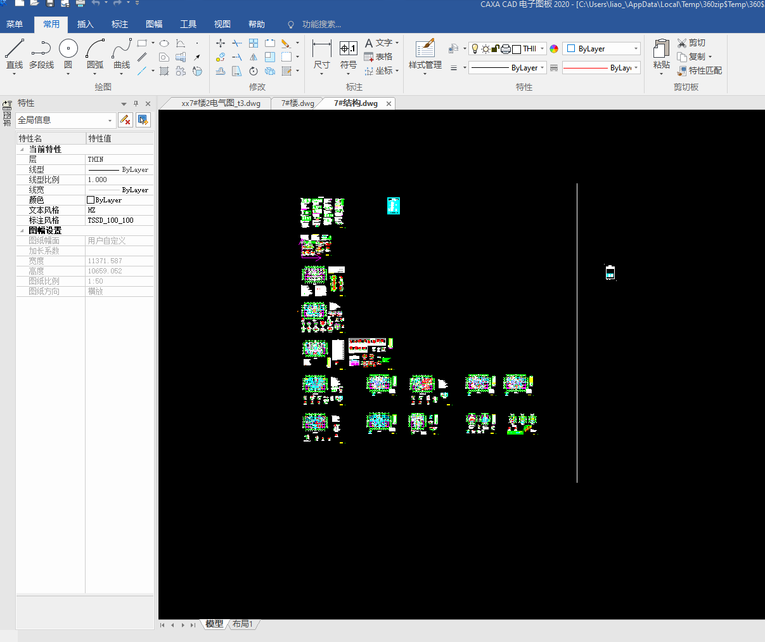Toggle the layer freeze sun icon
765x642 pixels.
click(x=485, y=49)
